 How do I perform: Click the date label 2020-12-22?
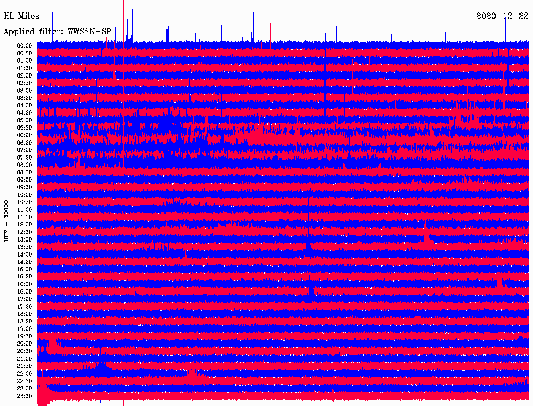pos(502,16)
